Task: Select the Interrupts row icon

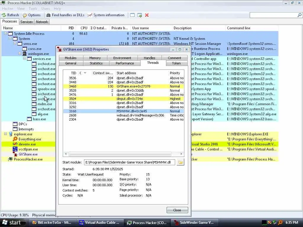Action: 15,129
